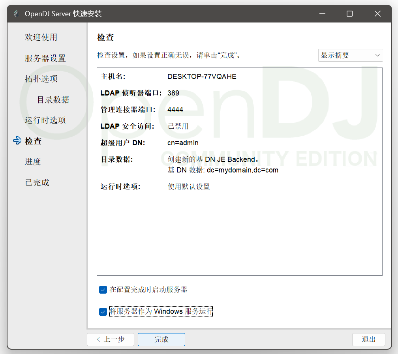398x354 pixels.
Task: Click the 检查 step label
Action: 33,141
